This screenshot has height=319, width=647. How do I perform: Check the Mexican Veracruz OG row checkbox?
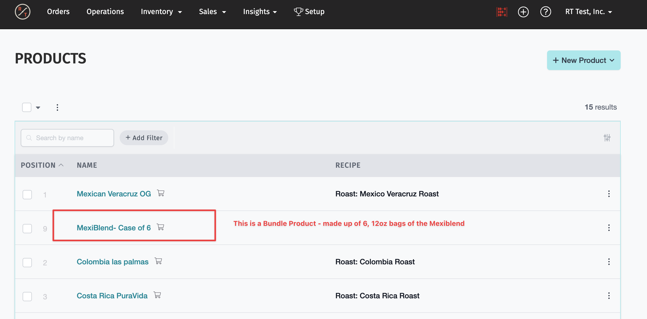27,195
